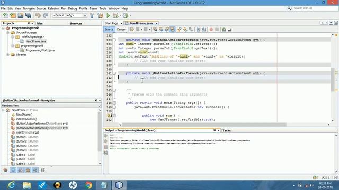
Task: Switch to the Start Page tab
Action: 112,23
